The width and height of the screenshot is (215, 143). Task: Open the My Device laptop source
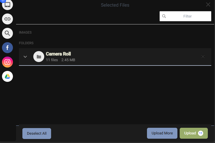[x=7, y=5]
